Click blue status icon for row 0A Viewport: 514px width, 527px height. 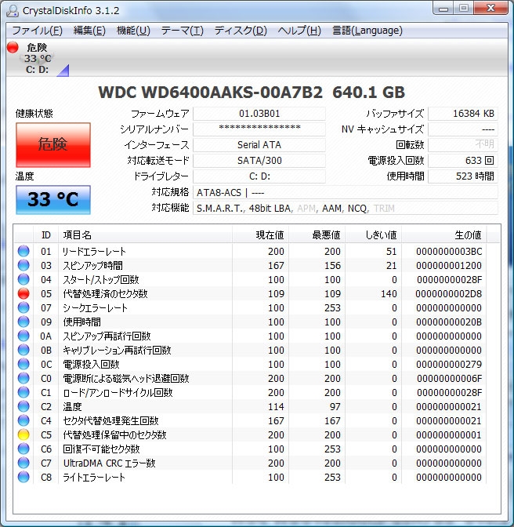24,336
